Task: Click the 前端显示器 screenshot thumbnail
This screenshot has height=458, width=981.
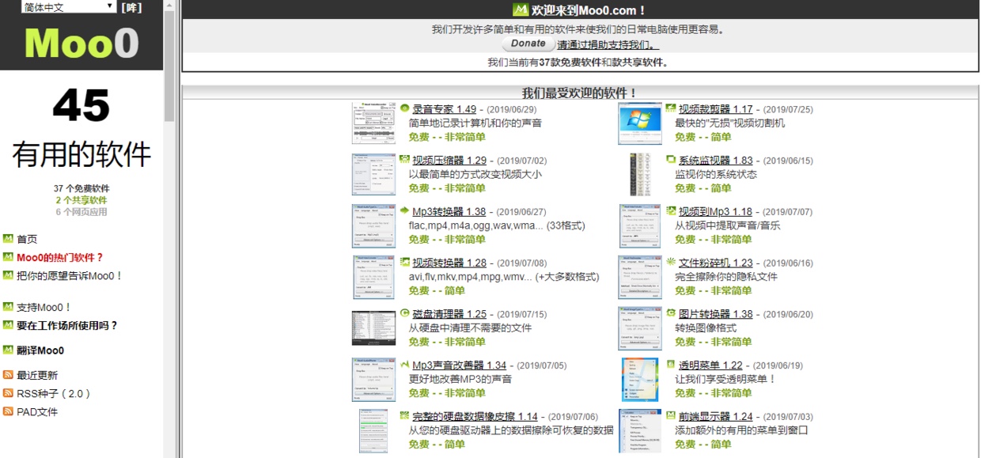Action: click(640, 431)
